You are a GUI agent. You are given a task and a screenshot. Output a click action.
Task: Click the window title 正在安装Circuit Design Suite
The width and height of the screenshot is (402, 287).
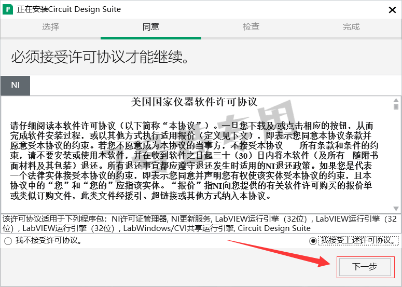68,9
